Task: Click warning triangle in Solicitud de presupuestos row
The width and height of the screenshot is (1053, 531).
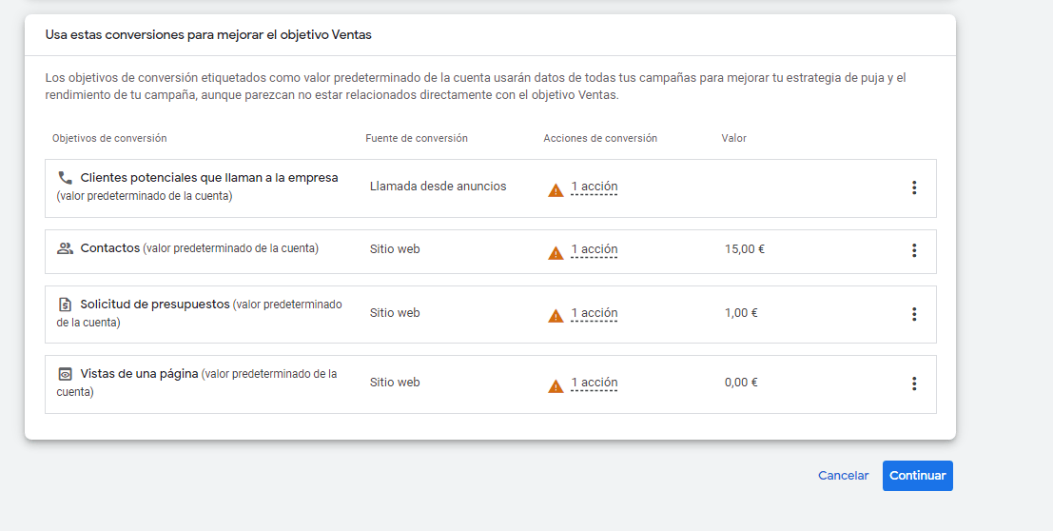Action: (x=556, y=316)
